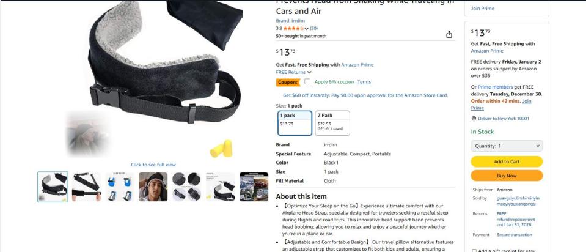Viewport: 586px width, 252px height.
Task: Click the Add to Cart button
Action: (x=507, y=161)
